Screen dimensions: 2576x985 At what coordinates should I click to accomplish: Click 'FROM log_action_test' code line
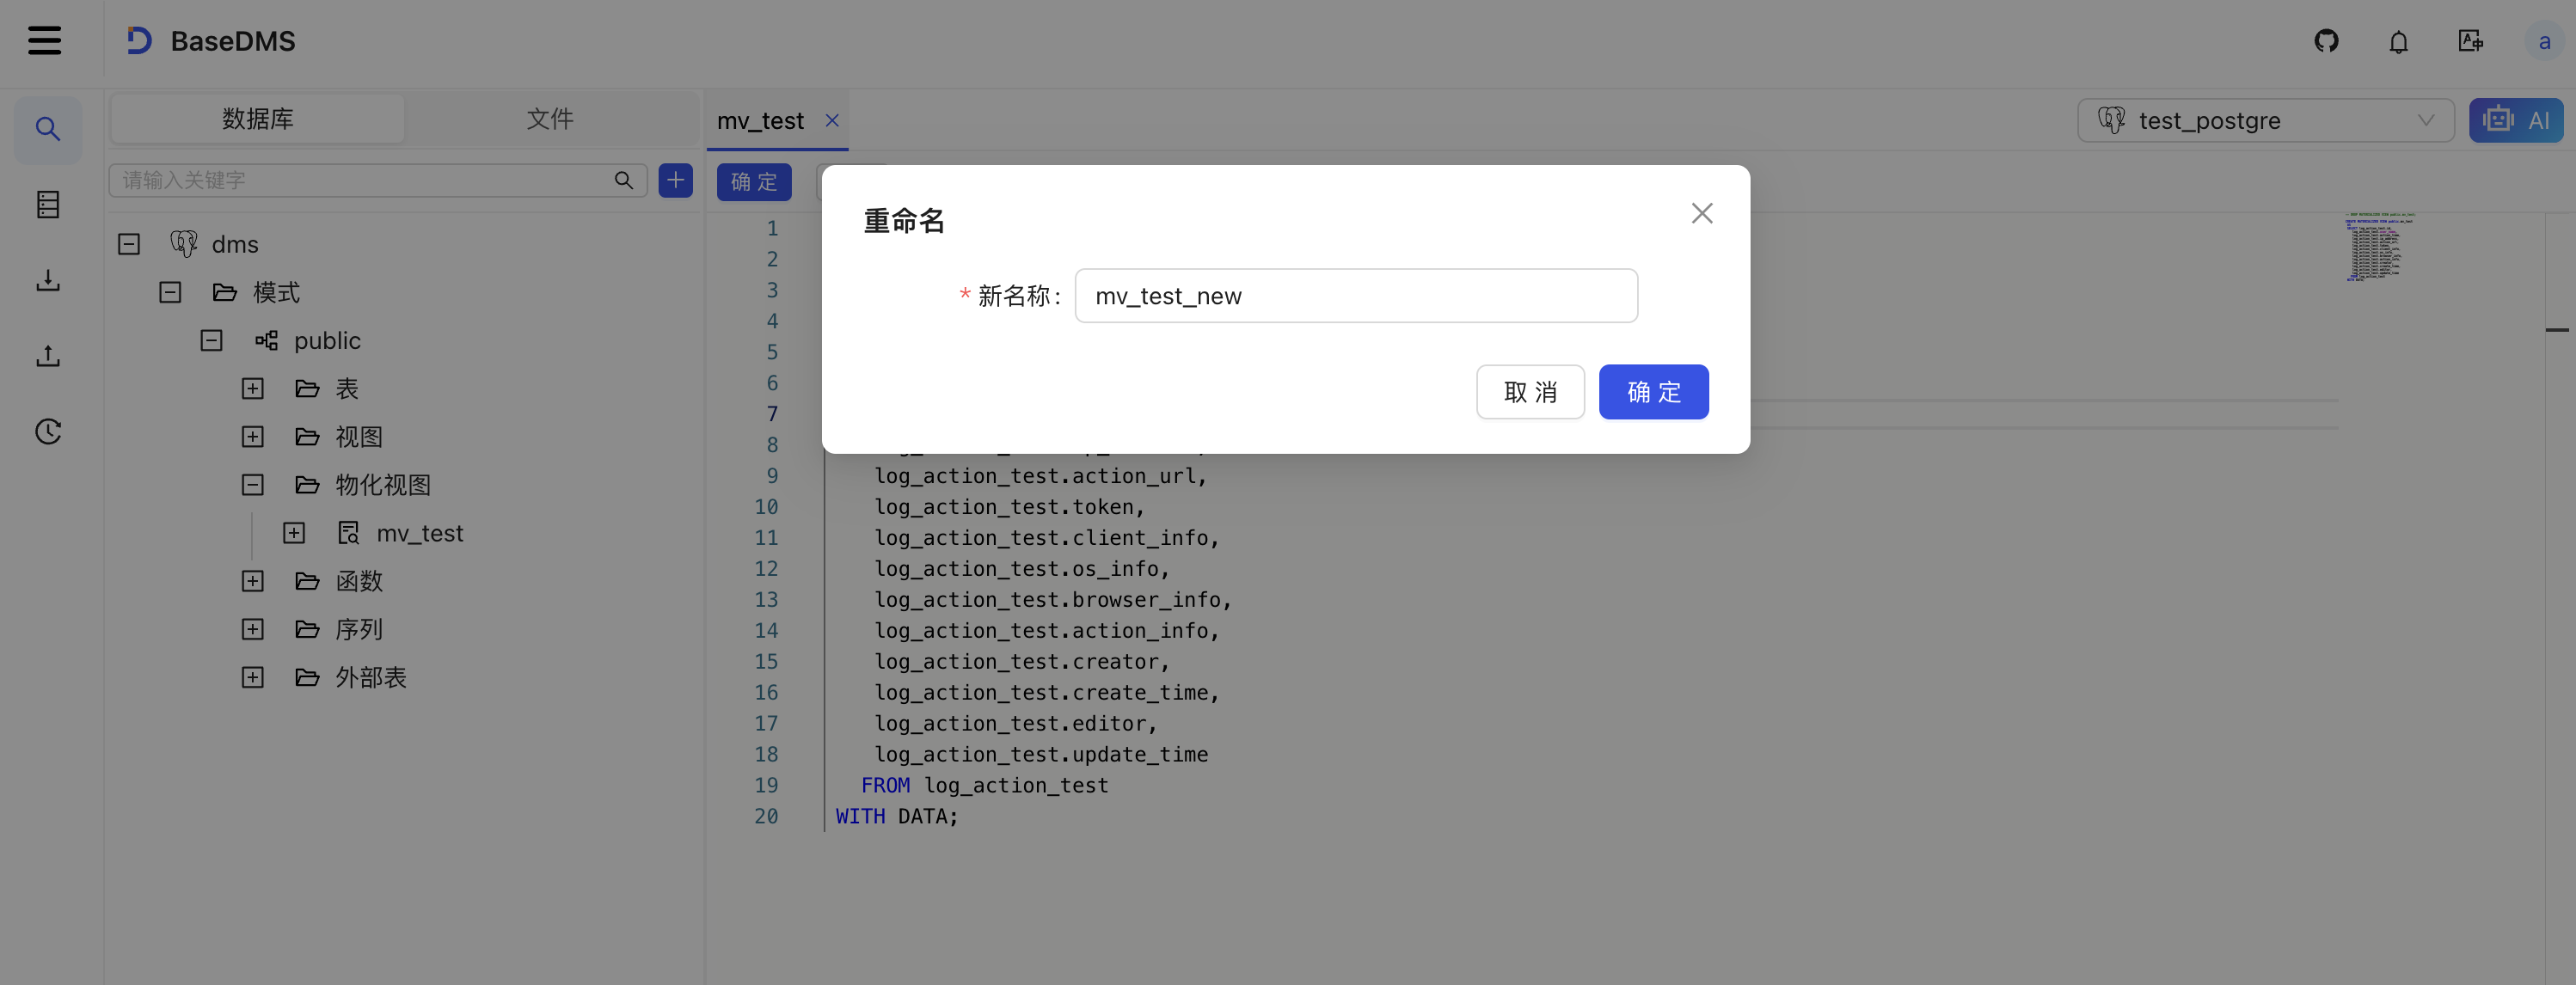(x=984, y=785)
